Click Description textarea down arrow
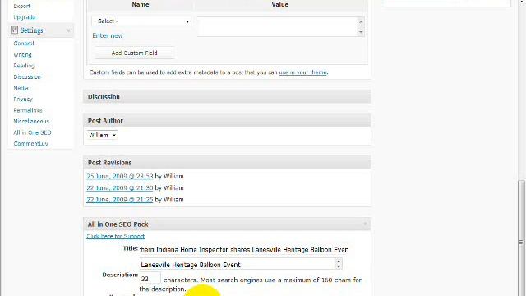Image resolution: width=526 pixels, height=296 pixels. point(339,266)
